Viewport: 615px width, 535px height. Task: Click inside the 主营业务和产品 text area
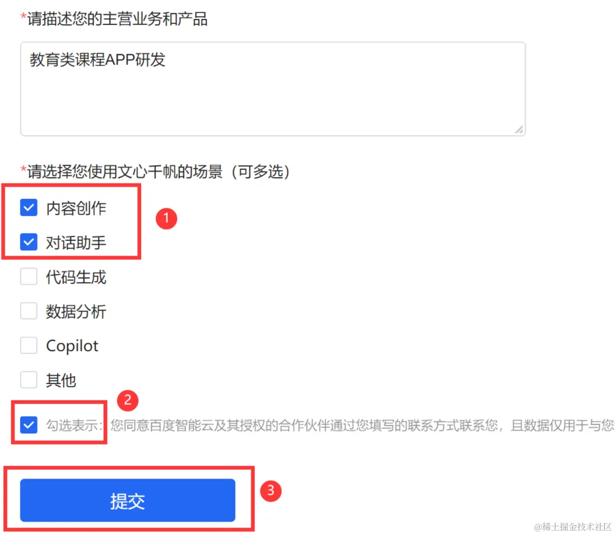[x=273, y=89]
